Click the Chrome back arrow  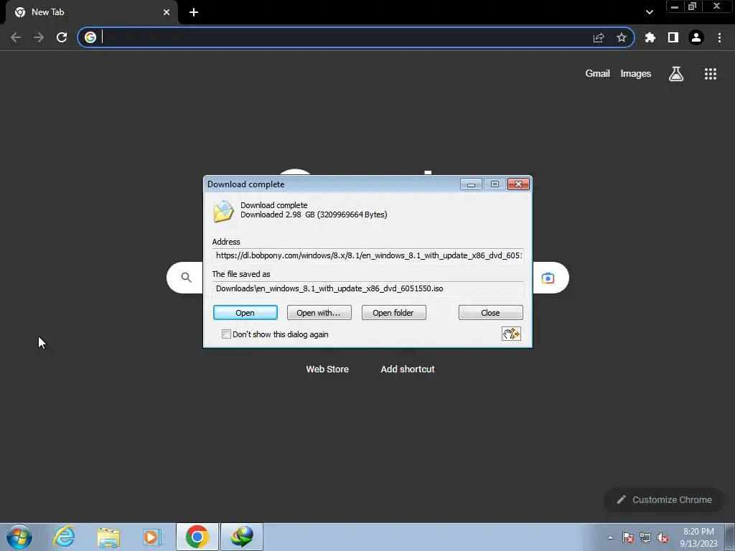[16, 37]
